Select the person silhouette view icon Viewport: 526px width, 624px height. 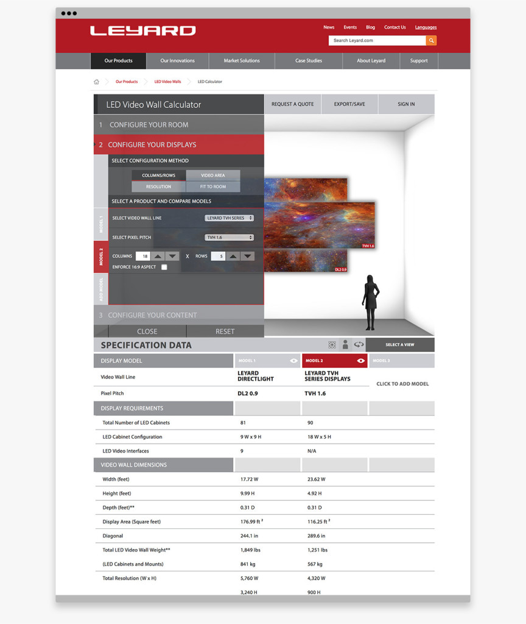(x=345, y=345)
